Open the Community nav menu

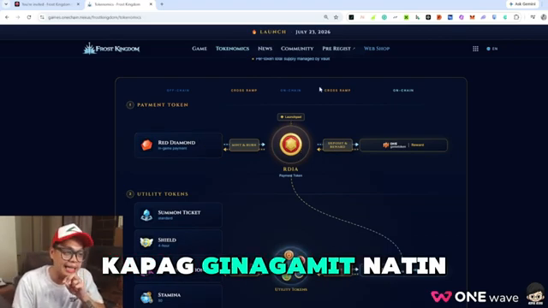pyautogui.click(x=297, y=49)
